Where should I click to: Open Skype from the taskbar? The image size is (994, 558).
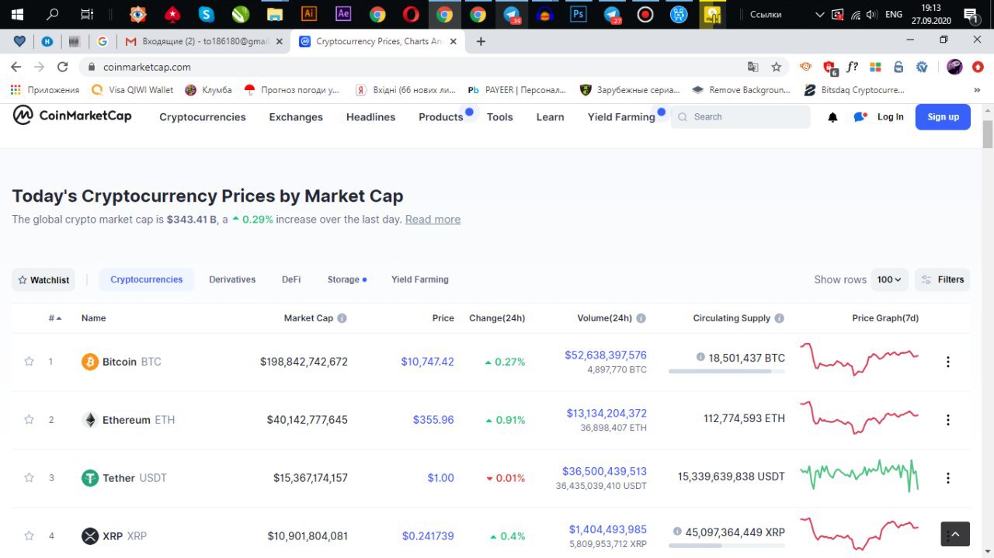coord(206,14)
